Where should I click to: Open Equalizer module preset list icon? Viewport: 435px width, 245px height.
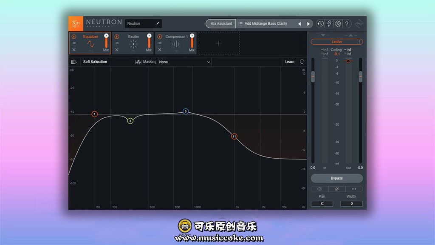tap(74, 44)
